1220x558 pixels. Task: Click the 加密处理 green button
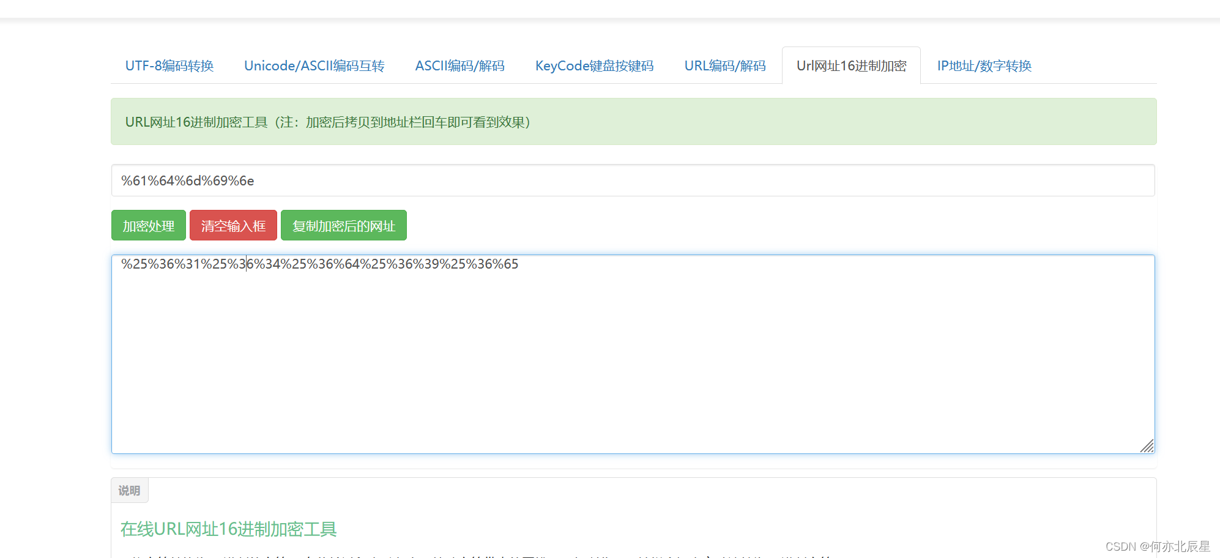click(x=149, y=226)
